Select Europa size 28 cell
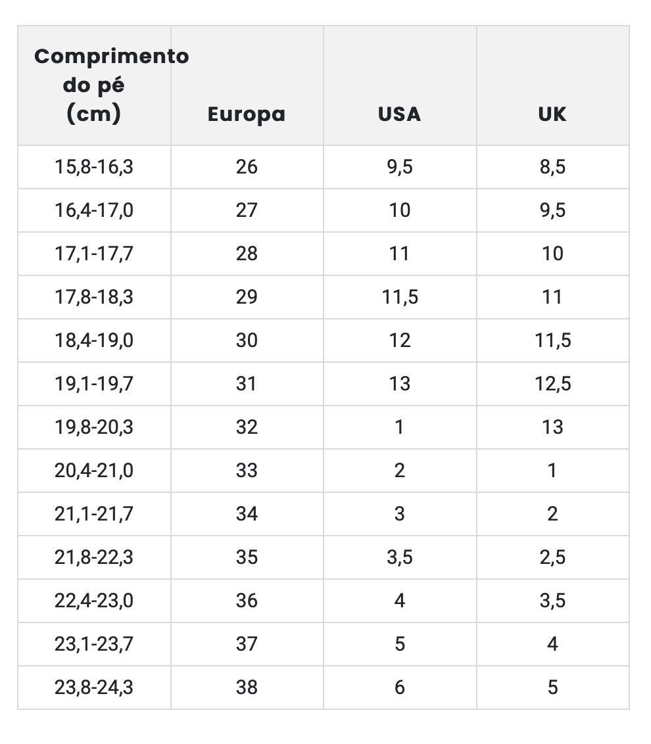 [247, 254]
